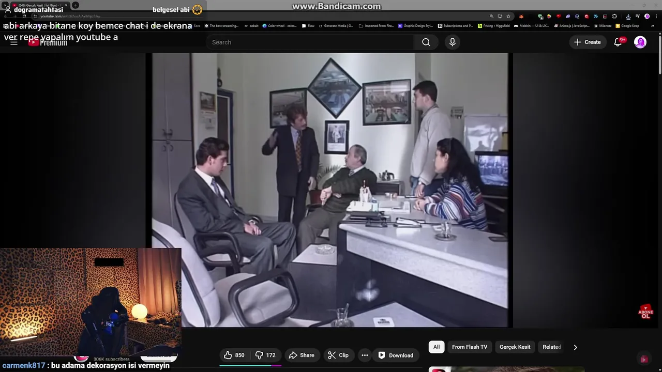Bookmark the page with the star icon
Image resolution: width=662 pixels, height=372 pixels.
point(508,16)
